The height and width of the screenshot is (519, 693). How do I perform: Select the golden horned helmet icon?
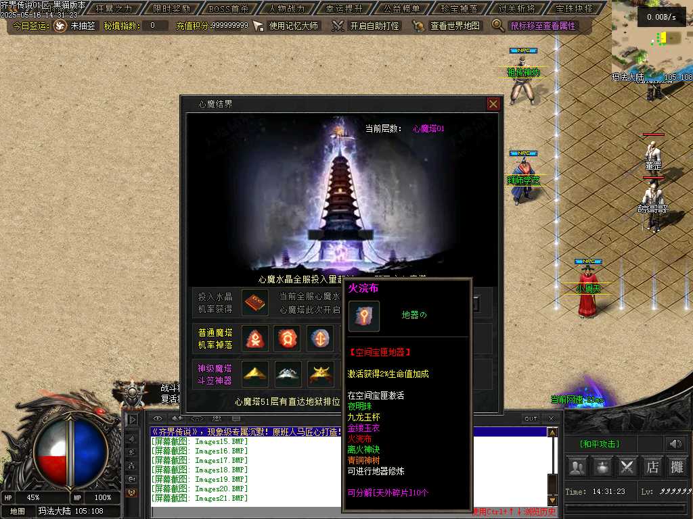(321, 374)
